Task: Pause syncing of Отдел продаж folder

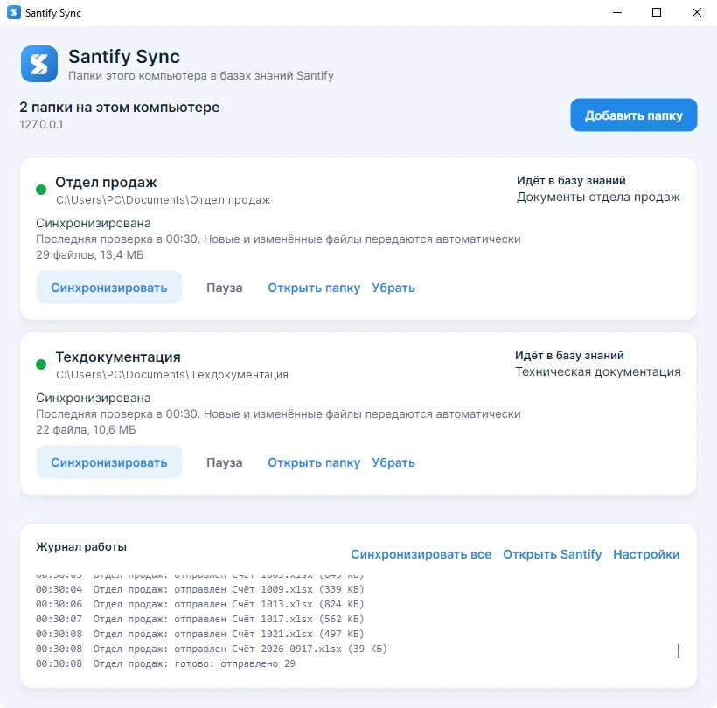Action: click(x=224, y=288)
